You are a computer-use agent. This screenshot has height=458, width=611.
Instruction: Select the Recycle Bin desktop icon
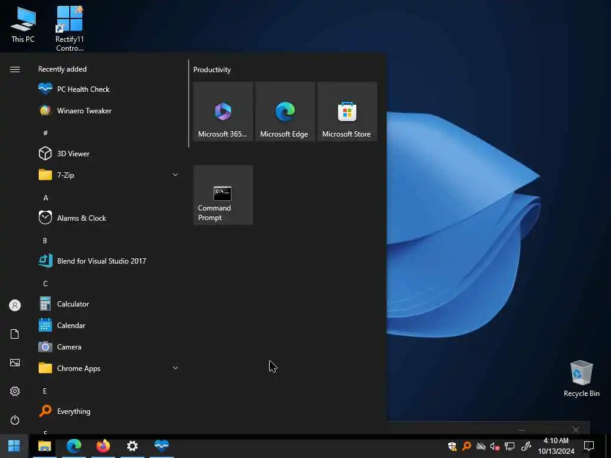pyautogui.click(x=581, y=379)
